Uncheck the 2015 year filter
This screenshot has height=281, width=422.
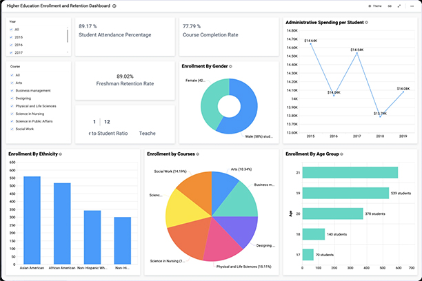pos(11,37)
